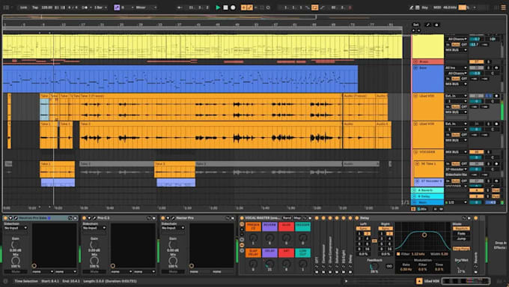The height and width of the screenshot is (287, 509).
Task: Toggle the A Reverb return track activator
Action: coord(477,190)
